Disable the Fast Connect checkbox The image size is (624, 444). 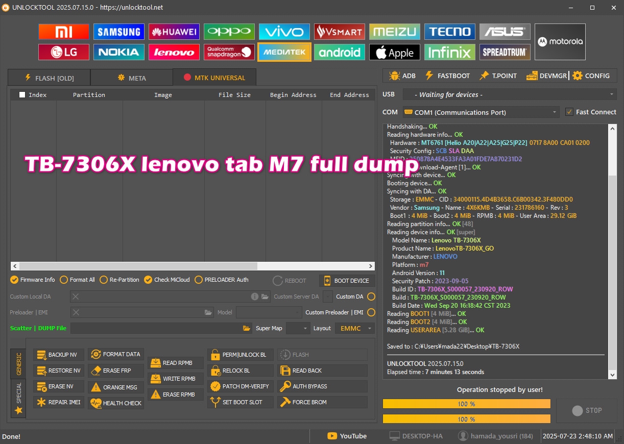(569, 112)
